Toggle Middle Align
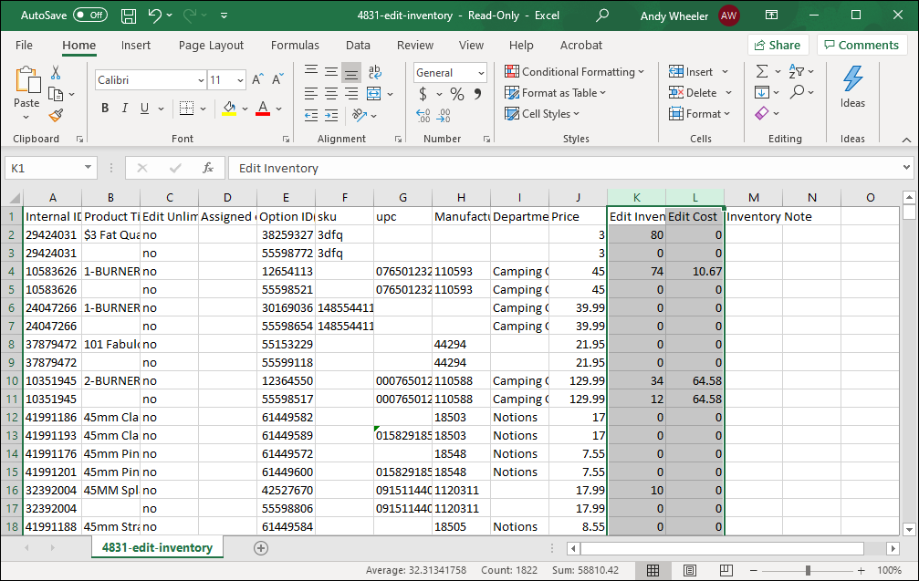The height and width of the screenshot is (581, 919). [x=331, y=73]
